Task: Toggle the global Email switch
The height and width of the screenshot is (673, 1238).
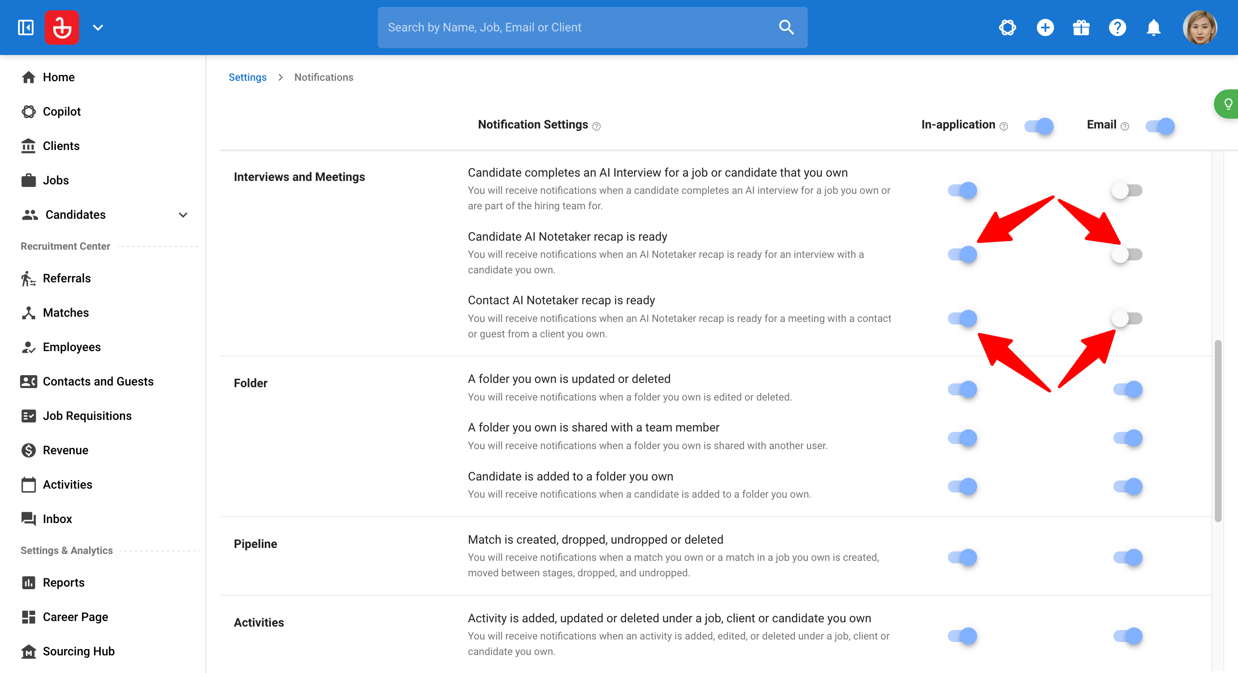Action: coord(1160,126)
